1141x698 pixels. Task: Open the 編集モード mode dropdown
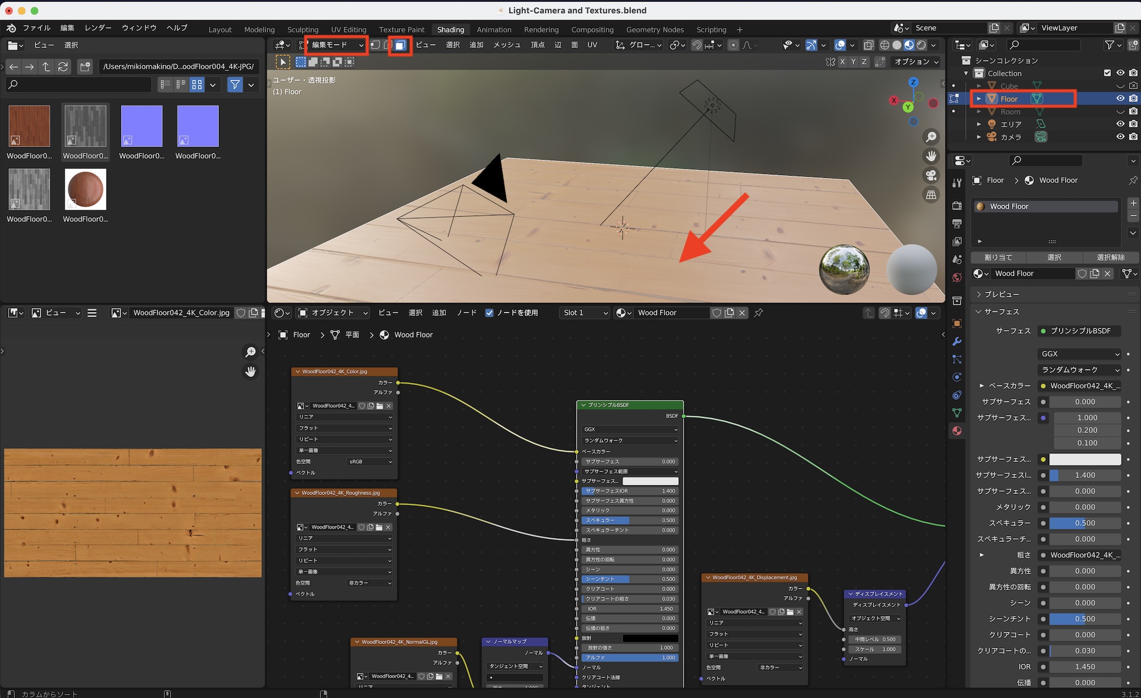click(335, 45)
